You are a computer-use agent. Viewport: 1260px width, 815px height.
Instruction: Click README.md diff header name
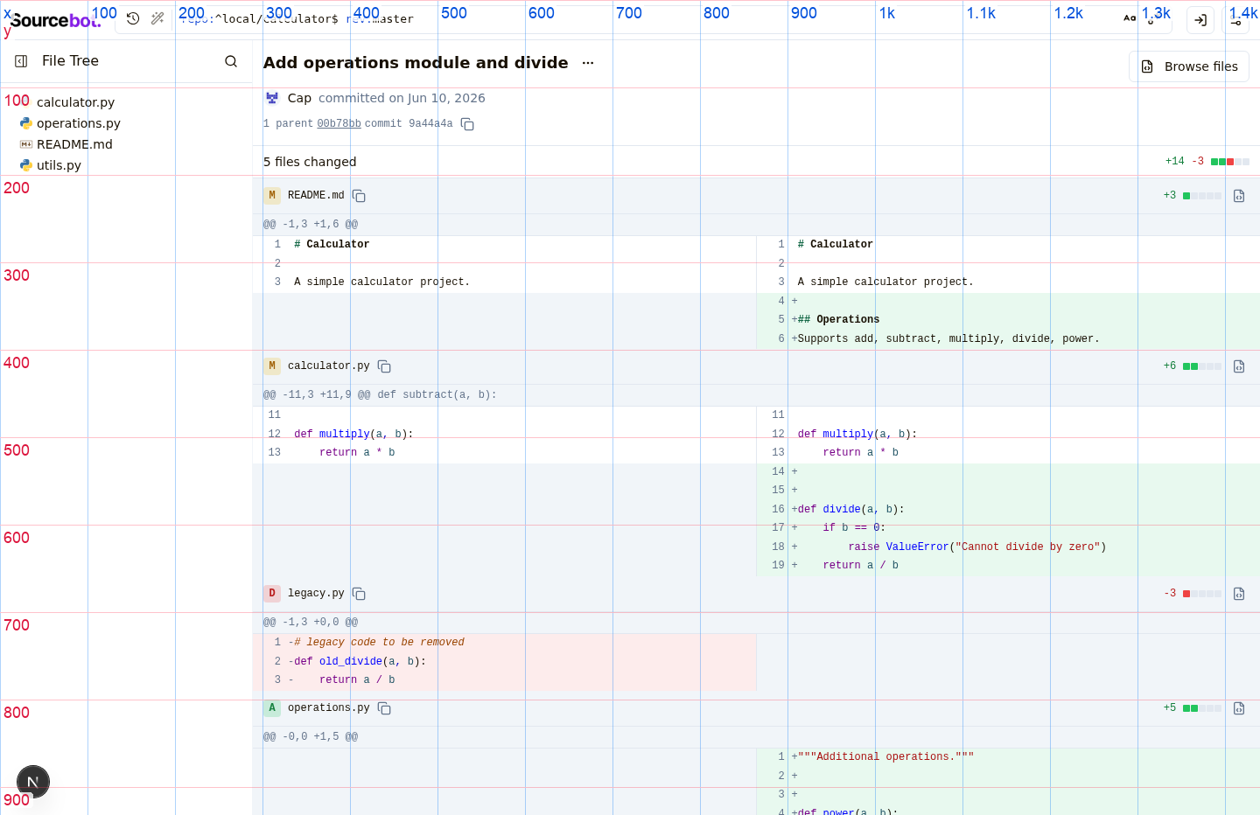click(x=316, y=196)
